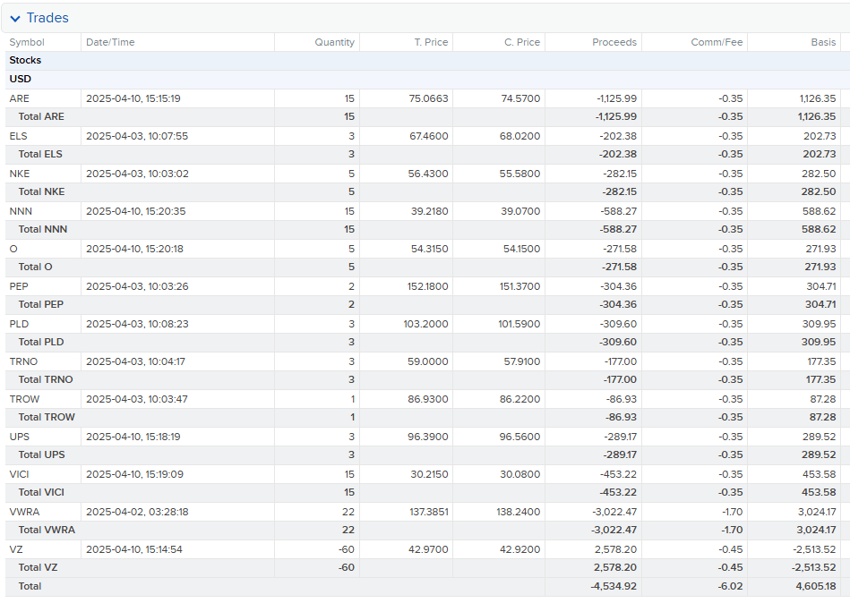850x603 pixels.
Task: Click the Trades section title
Action: point(47,18)
